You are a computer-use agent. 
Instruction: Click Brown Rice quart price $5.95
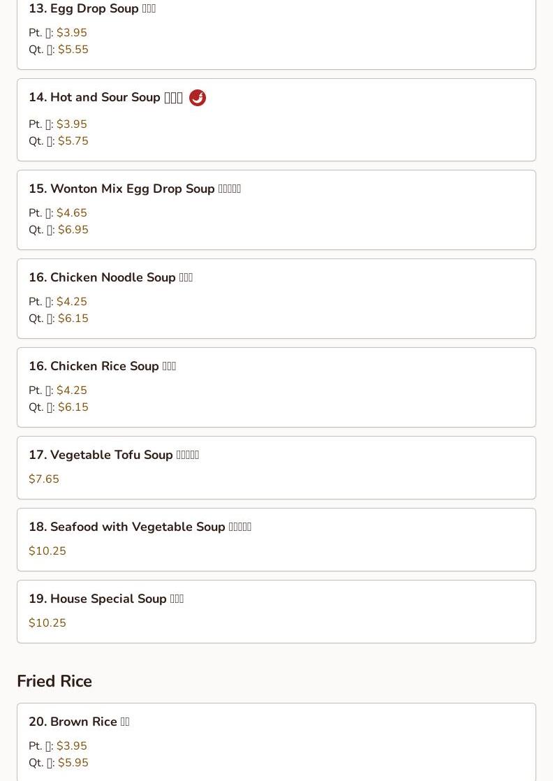pos(73,763)
